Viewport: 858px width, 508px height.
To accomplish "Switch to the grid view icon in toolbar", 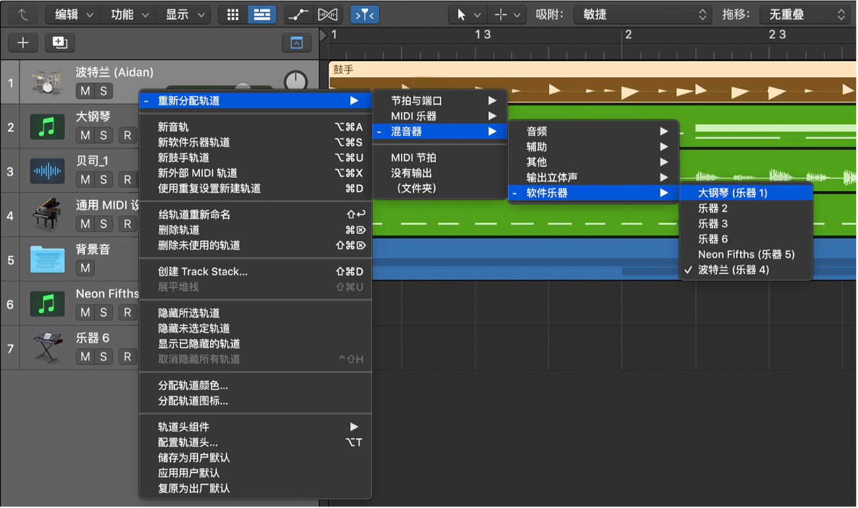I will (232, 14).
